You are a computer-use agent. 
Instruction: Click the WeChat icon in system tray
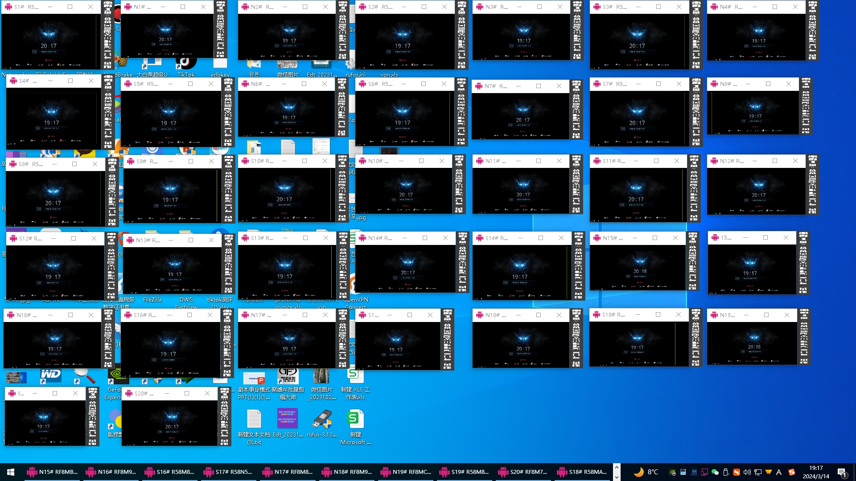click(x=715, y=472)
